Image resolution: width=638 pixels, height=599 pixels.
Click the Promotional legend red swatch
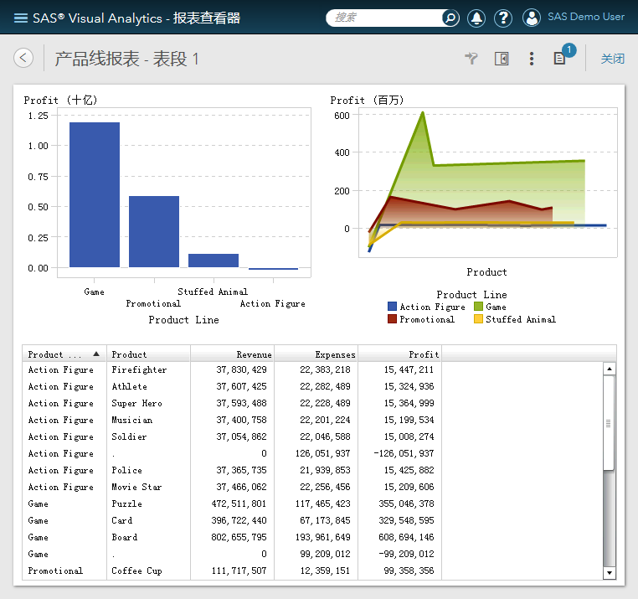click(x=393, y=319)
